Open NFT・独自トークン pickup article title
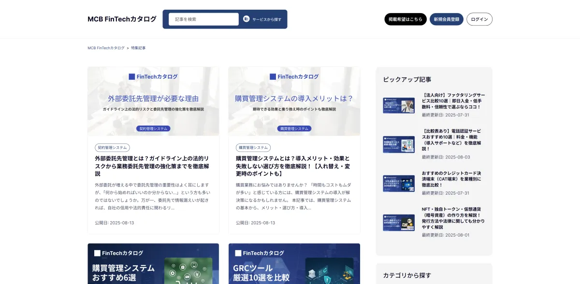 coord(453,218)
